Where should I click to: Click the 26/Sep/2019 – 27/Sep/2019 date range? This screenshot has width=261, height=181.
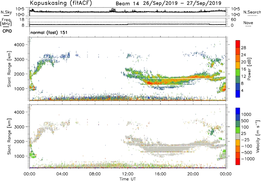click(x=182, y=3)
